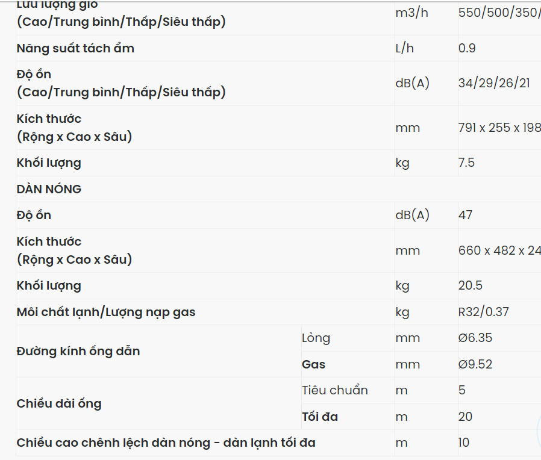Viewport: 541px width, 460px height.
Task: Click the "Tiêu chuẩn" pipe length sub-label
Action: pyautogui.click(x=334, y=390)
